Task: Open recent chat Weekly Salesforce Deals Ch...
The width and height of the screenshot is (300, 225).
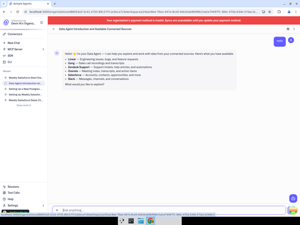Action: pyautogui.click(x=23, y=100)
